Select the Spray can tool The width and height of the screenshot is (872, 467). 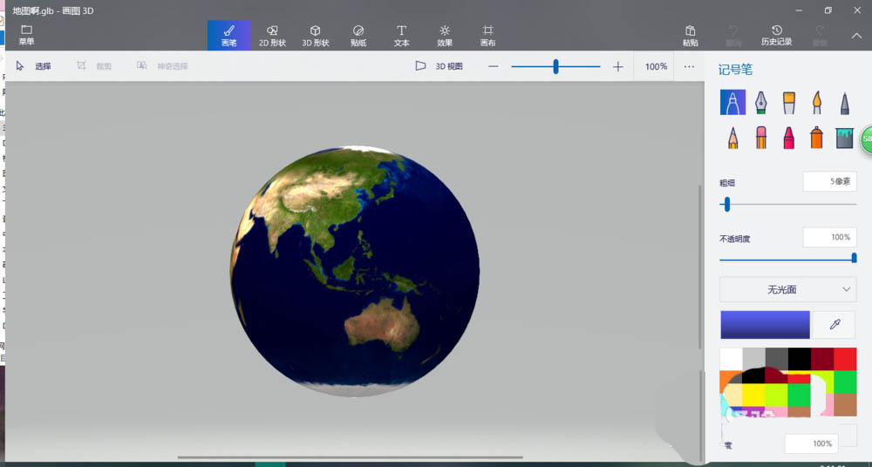click(x=816, y=138)
